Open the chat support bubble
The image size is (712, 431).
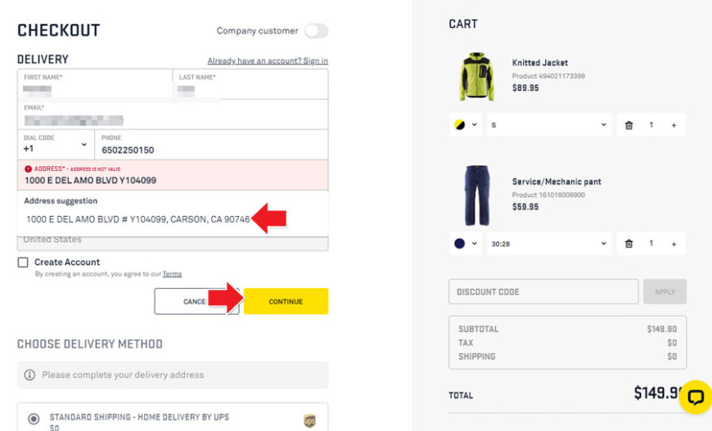coord(695,397)
